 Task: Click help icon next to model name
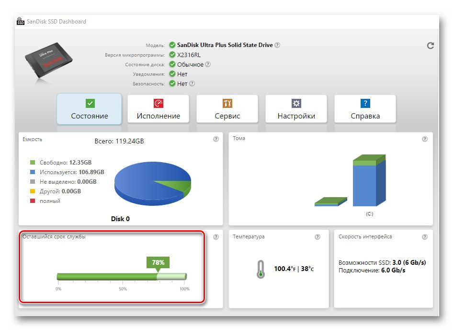277,45
